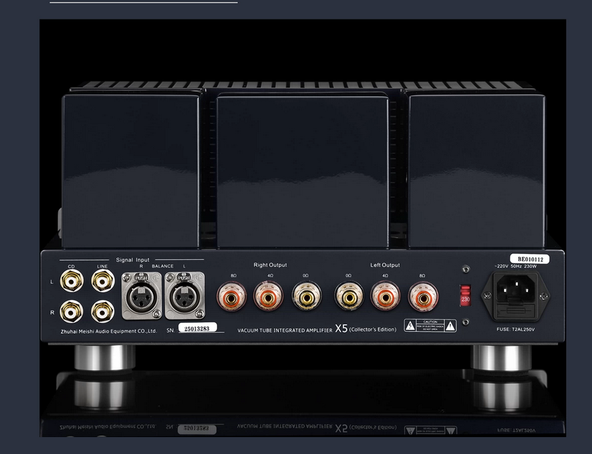Viewport: 592px width, 454px height.
Task: Click "Zhuhai Meishi Audio Equipment CO.,Ltd." text
Action: click(109, 331)
